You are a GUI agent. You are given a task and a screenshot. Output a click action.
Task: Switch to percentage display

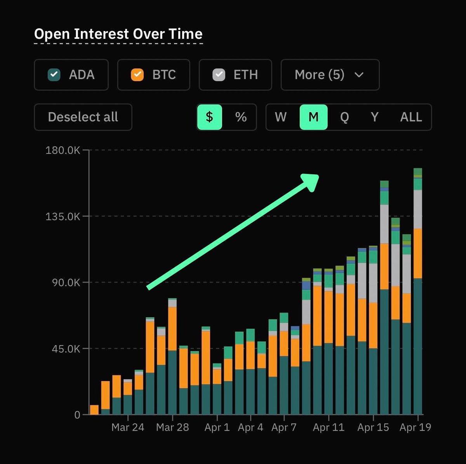(241, 117)
